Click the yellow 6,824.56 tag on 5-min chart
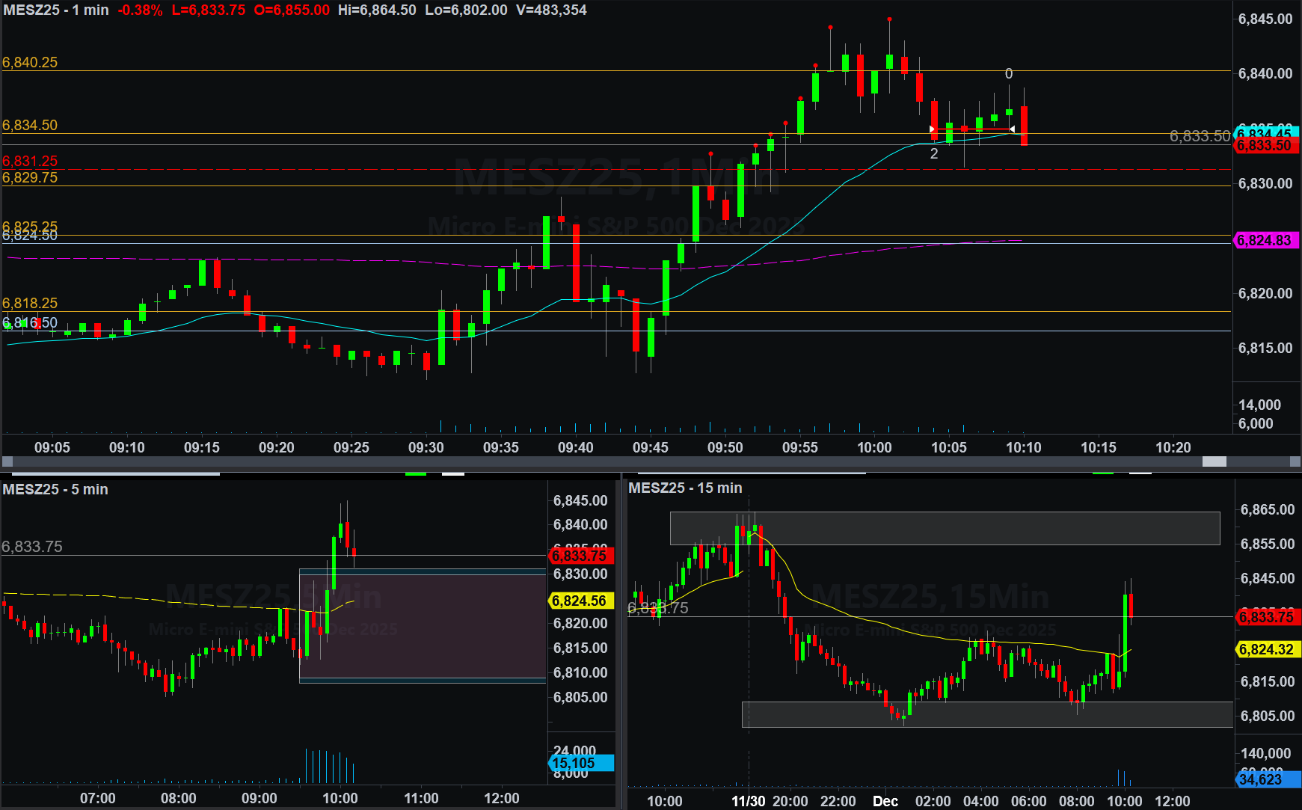 580,601
